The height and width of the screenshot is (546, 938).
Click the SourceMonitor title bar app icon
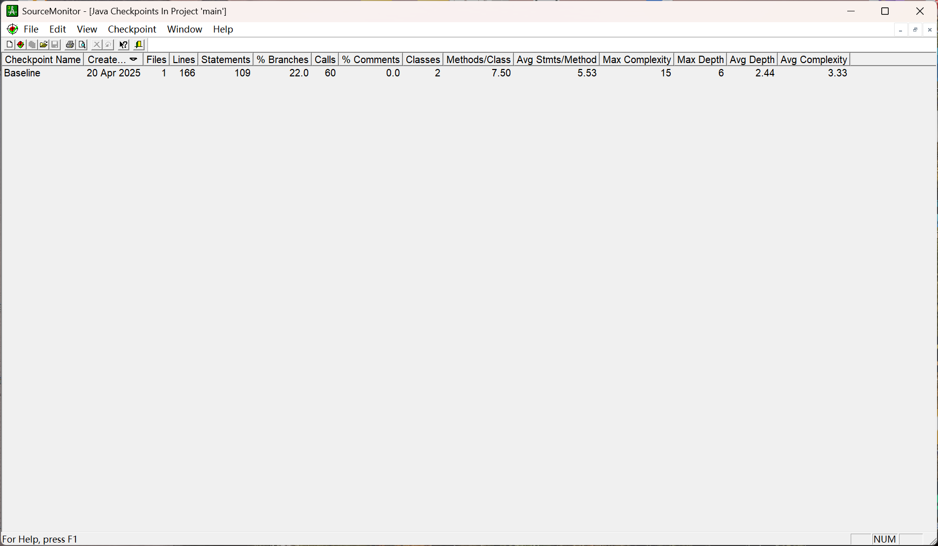12,11
